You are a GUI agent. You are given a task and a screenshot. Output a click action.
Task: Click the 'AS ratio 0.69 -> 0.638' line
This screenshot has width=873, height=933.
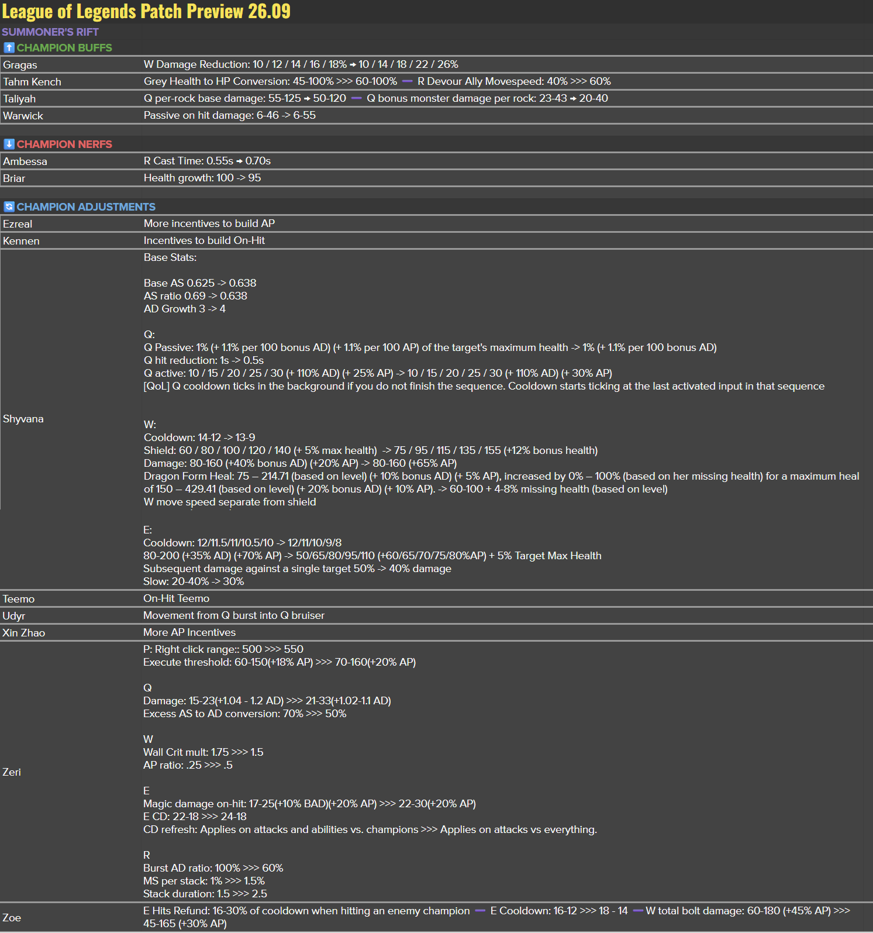[196, 296]
